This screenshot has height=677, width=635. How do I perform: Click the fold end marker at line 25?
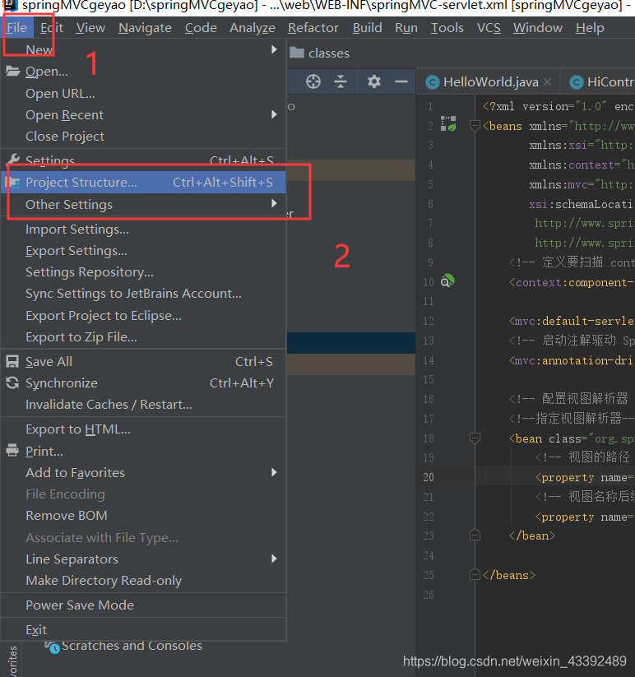click(x=475, y=575)
